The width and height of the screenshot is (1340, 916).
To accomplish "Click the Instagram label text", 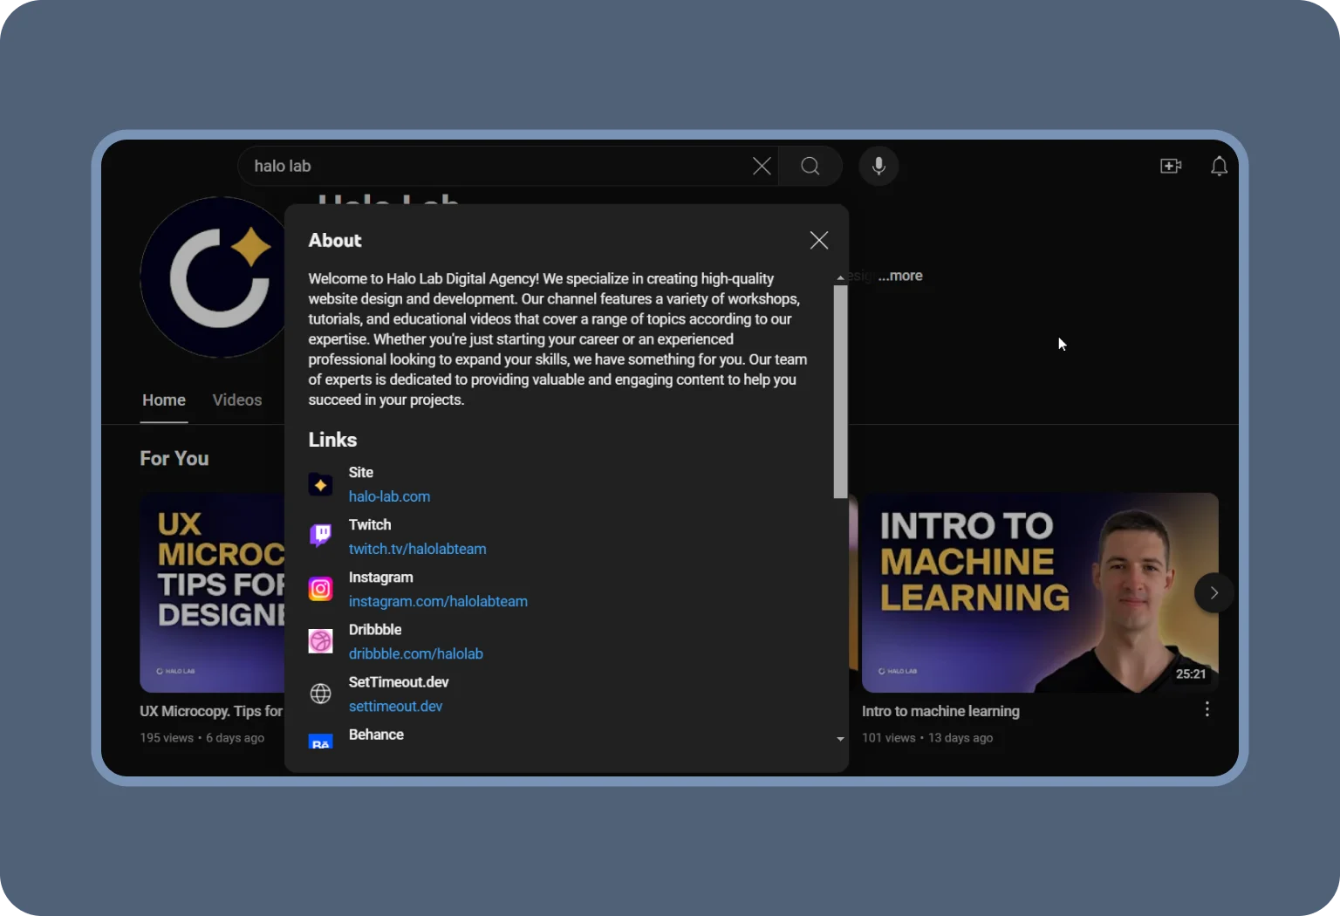I will tap(381, 577).
